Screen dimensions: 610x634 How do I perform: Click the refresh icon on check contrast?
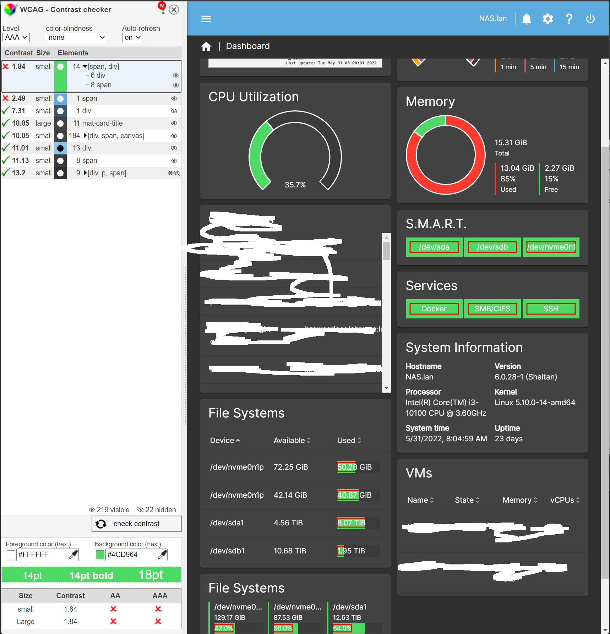[101, 524]
